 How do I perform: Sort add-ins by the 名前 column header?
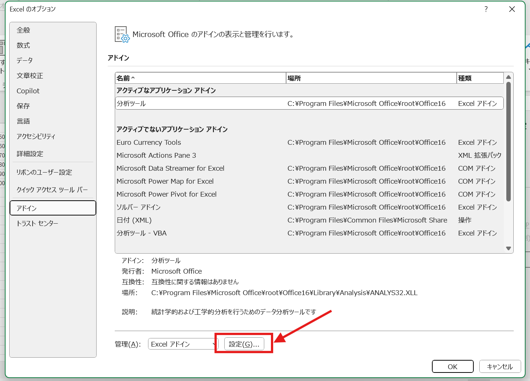126,78
